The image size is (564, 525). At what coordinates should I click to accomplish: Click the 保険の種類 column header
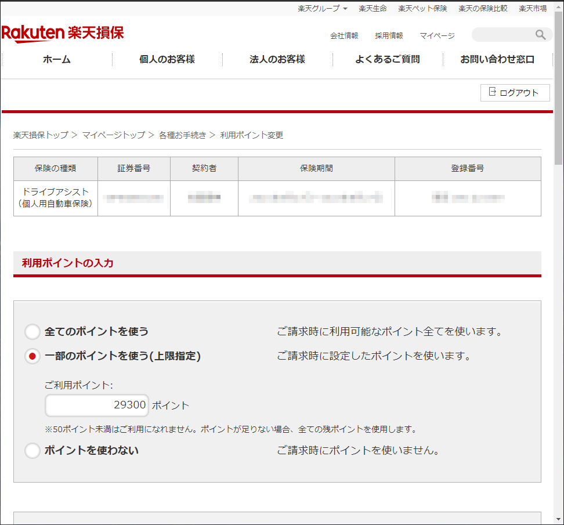click(x=56, y=169)
